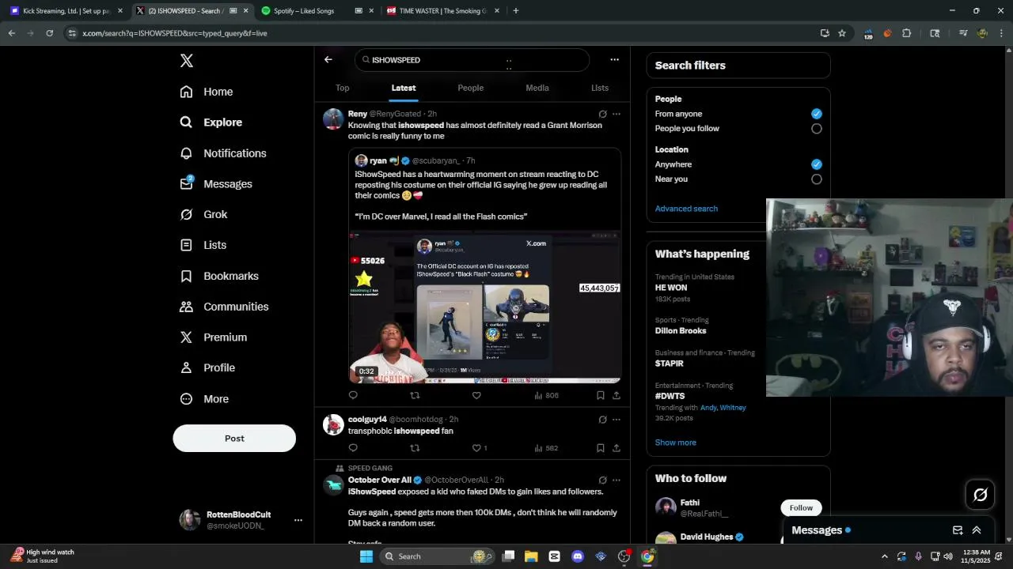Open Bookmarks in sidebar
1013x569 pixels.
point(219,276)
